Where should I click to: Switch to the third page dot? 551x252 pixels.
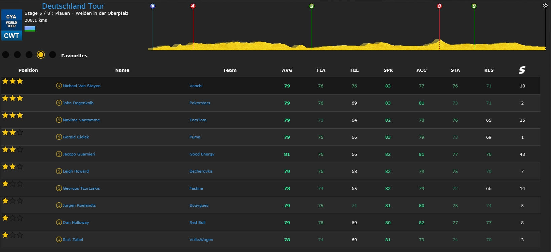[x=29, y=55]
